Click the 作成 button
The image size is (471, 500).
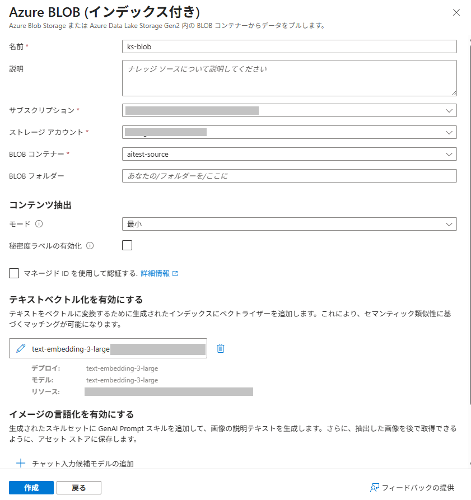[31, 488]
